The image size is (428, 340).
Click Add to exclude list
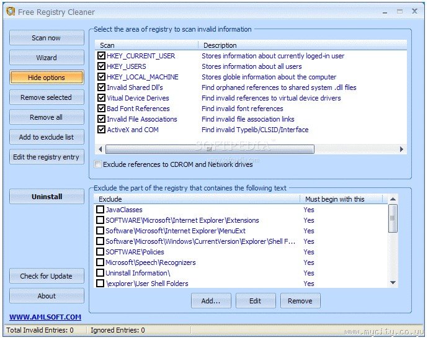(47, 137)
